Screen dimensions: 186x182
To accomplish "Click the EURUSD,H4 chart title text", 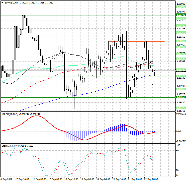I will click(11, 2).
